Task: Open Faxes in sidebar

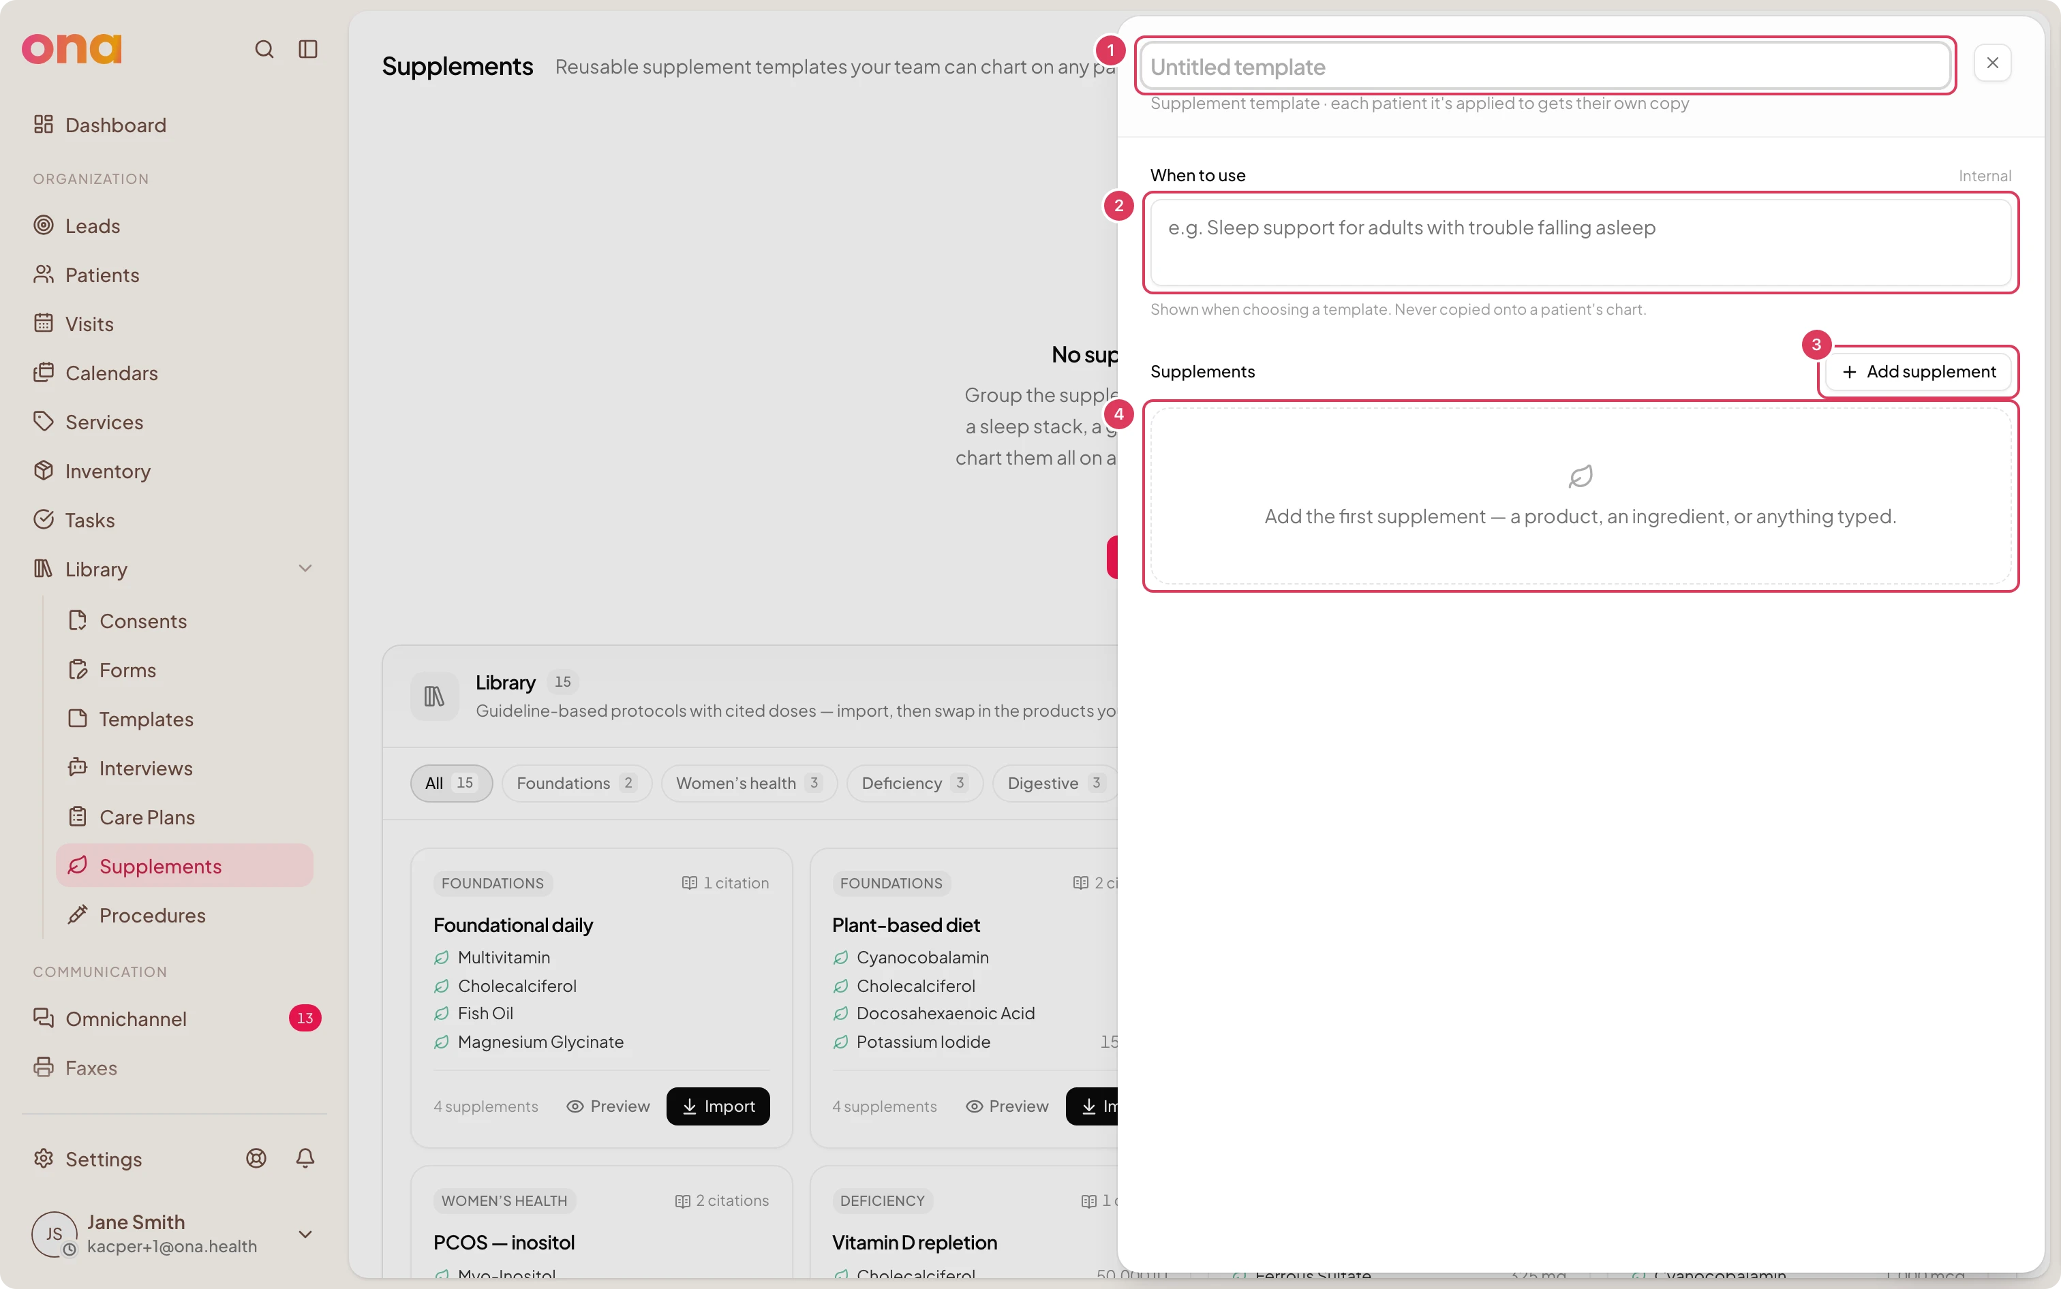Action: (x=174, y=1068)
